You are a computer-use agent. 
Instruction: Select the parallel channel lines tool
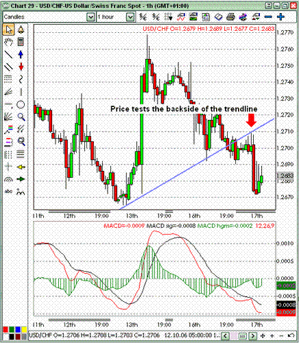point(8,67)
